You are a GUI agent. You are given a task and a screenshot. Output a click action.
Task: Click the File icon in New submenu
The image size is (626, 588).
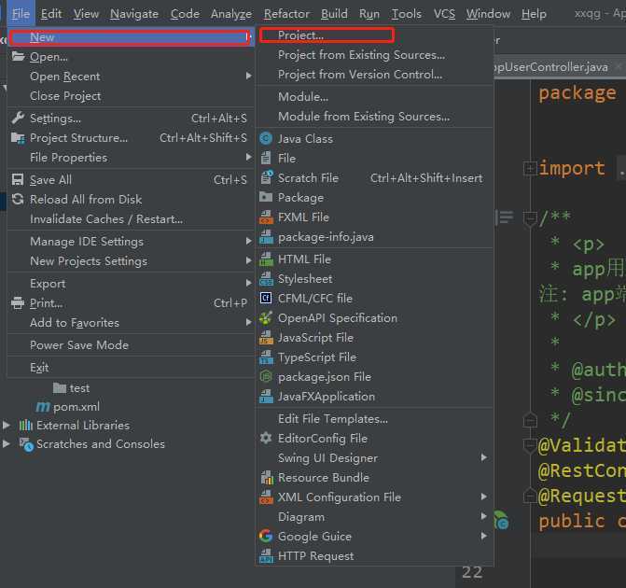266,158
